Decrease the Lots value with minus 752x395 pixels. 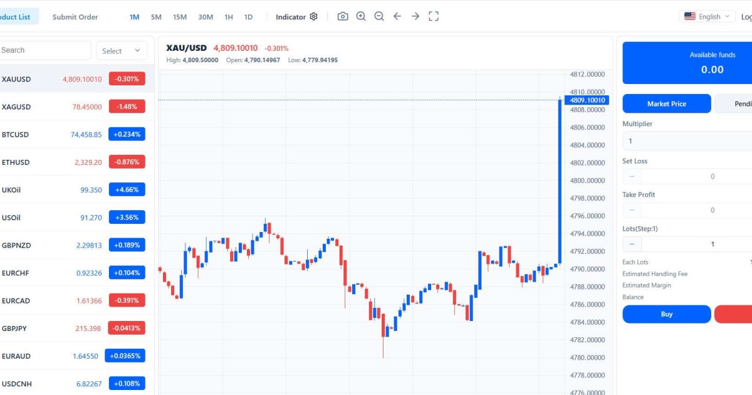[632, 244]
